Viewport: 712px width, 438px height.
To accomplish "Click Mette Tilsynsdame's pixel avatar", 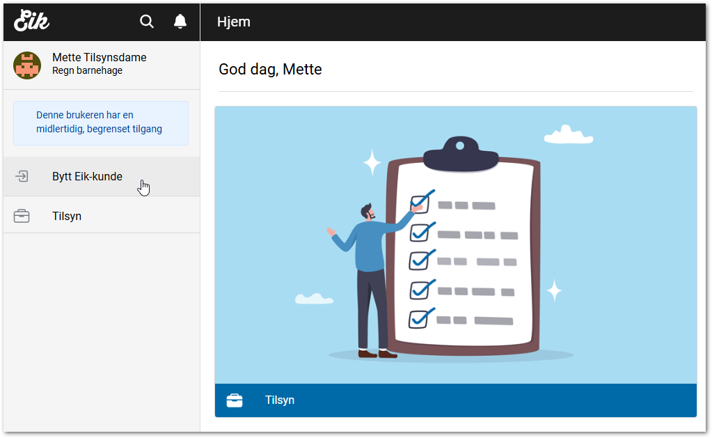I will coord(27,65).
